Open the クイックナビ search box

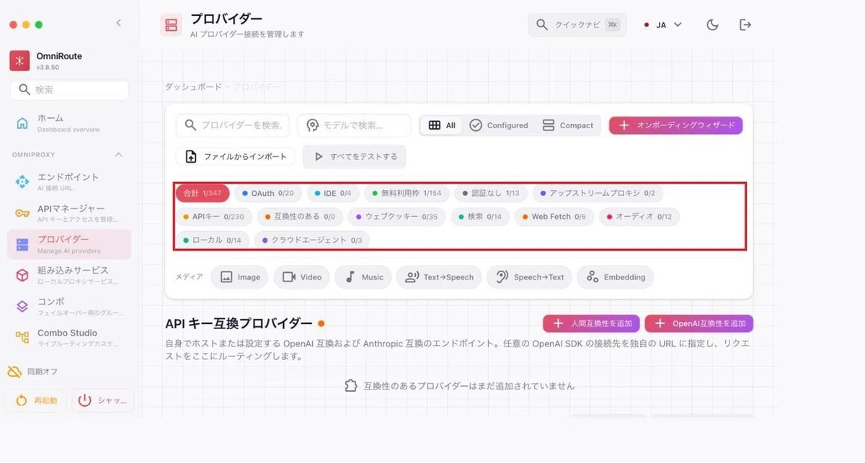coord(577,24)
